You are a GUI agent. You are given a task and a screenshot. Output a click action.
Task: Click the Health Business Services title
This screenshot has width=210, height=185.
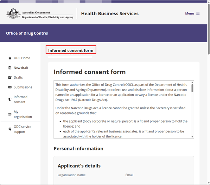[x=110, y=13]
